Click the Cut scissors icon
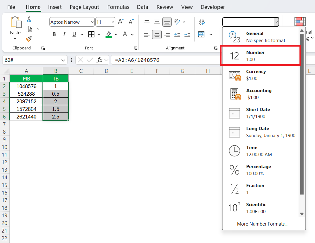This screenshot has height=243, width=315. click(29, 19)
